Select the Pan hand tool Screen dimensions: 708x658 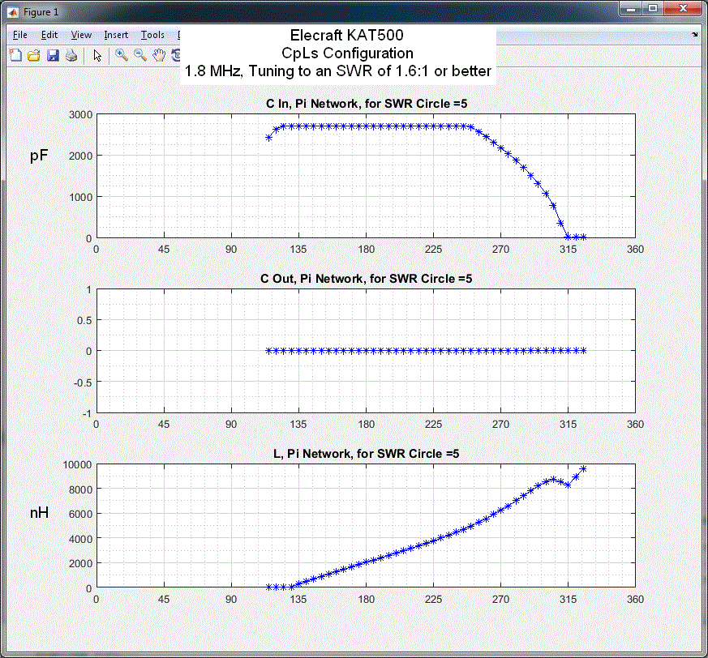click(x=159, y=56)
